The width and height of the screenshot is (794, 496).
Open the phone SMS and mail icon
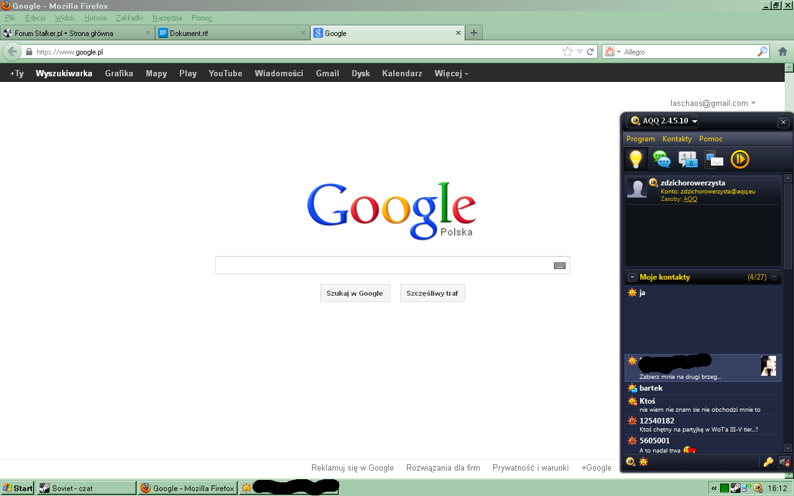[714, 159]
